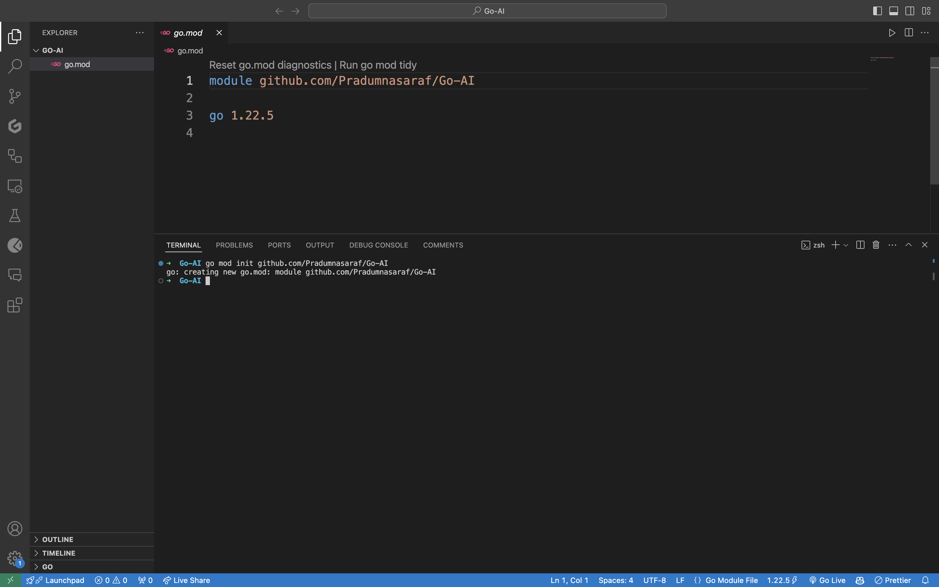Kill terminal with the trash icon
This screenshot has width=939, height=587.
tap(876, 245)
